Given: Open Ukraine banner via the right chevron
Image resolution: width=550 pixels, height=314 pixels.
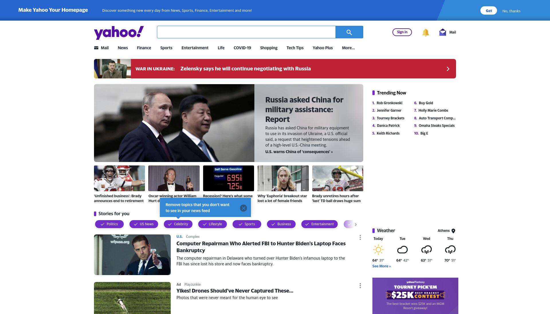Looking at the screenshot, I should pyautogui.click(x=448, y=69).
